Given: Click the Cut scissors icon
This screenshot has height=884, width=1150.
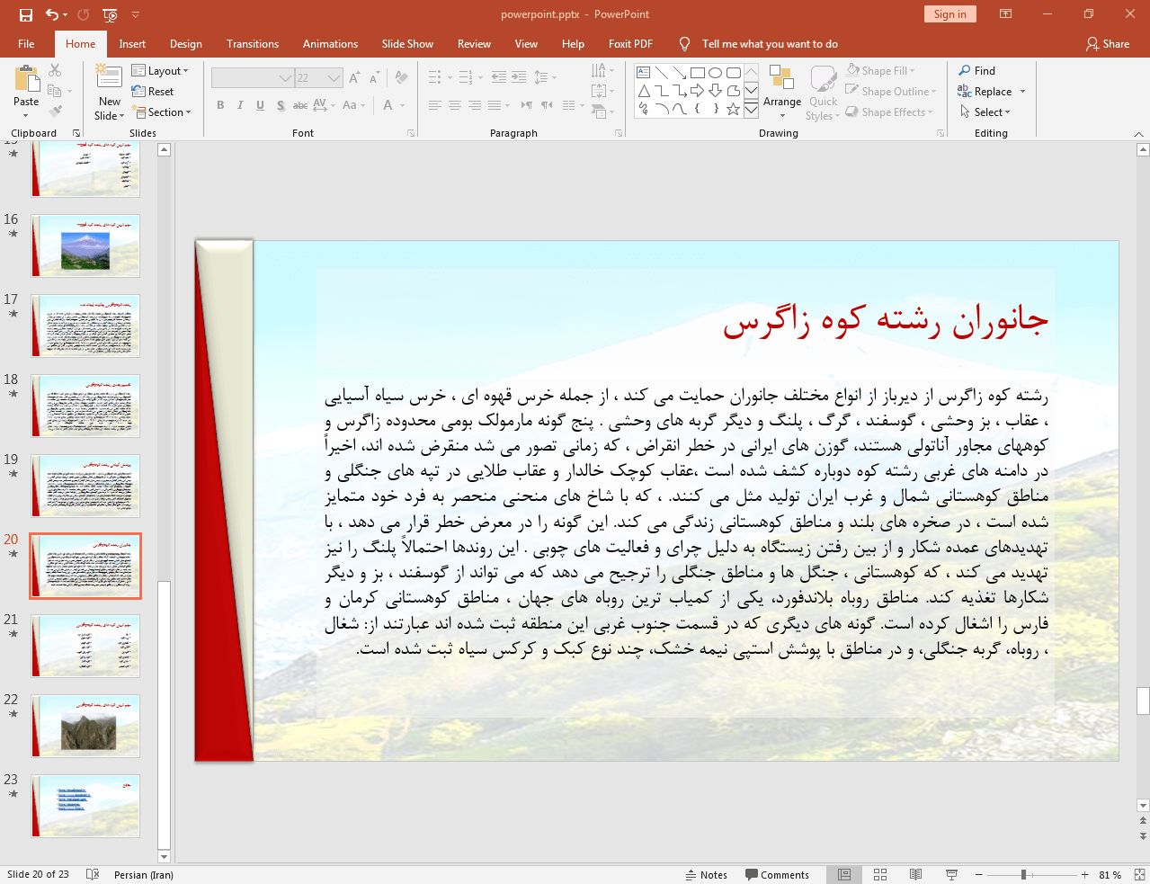Looking at the screenshot, I should click(x=55, y=70).
